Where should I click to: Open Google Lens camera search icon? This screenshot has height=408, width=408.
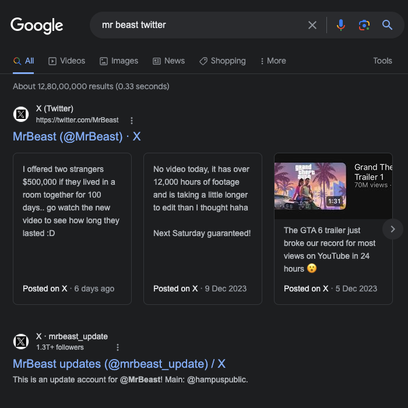(364, 25)
